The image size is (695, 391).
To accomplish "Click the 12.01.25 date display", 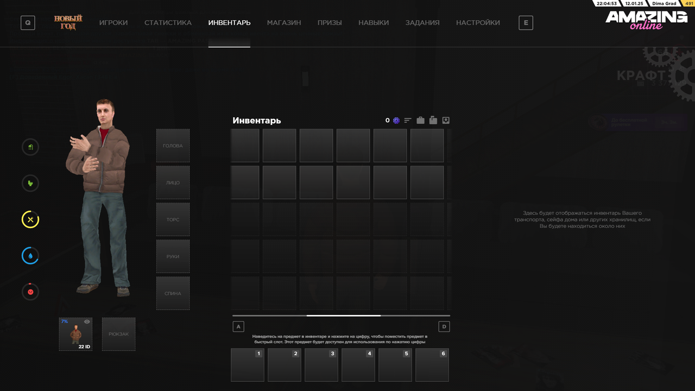I will [x=634, y=3].
